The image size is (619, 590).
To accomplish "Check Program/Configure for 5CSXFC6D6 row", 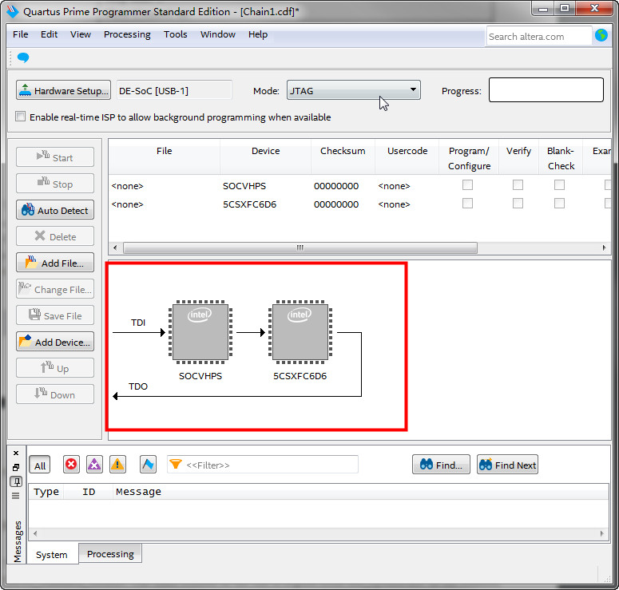I will click(467, 204).
